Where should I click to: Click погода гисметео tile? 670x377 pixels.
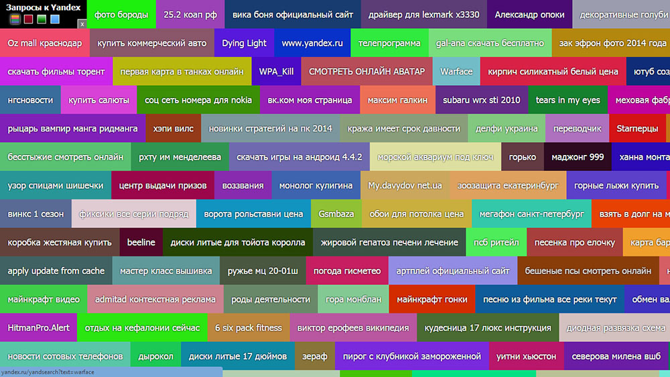click(x=347, y=270)
